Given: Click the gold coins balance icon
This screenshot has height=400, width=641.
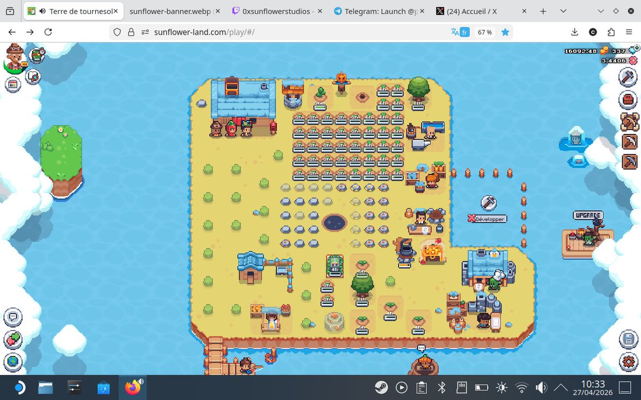Looking at the screenshot, I should pos(604,51).
